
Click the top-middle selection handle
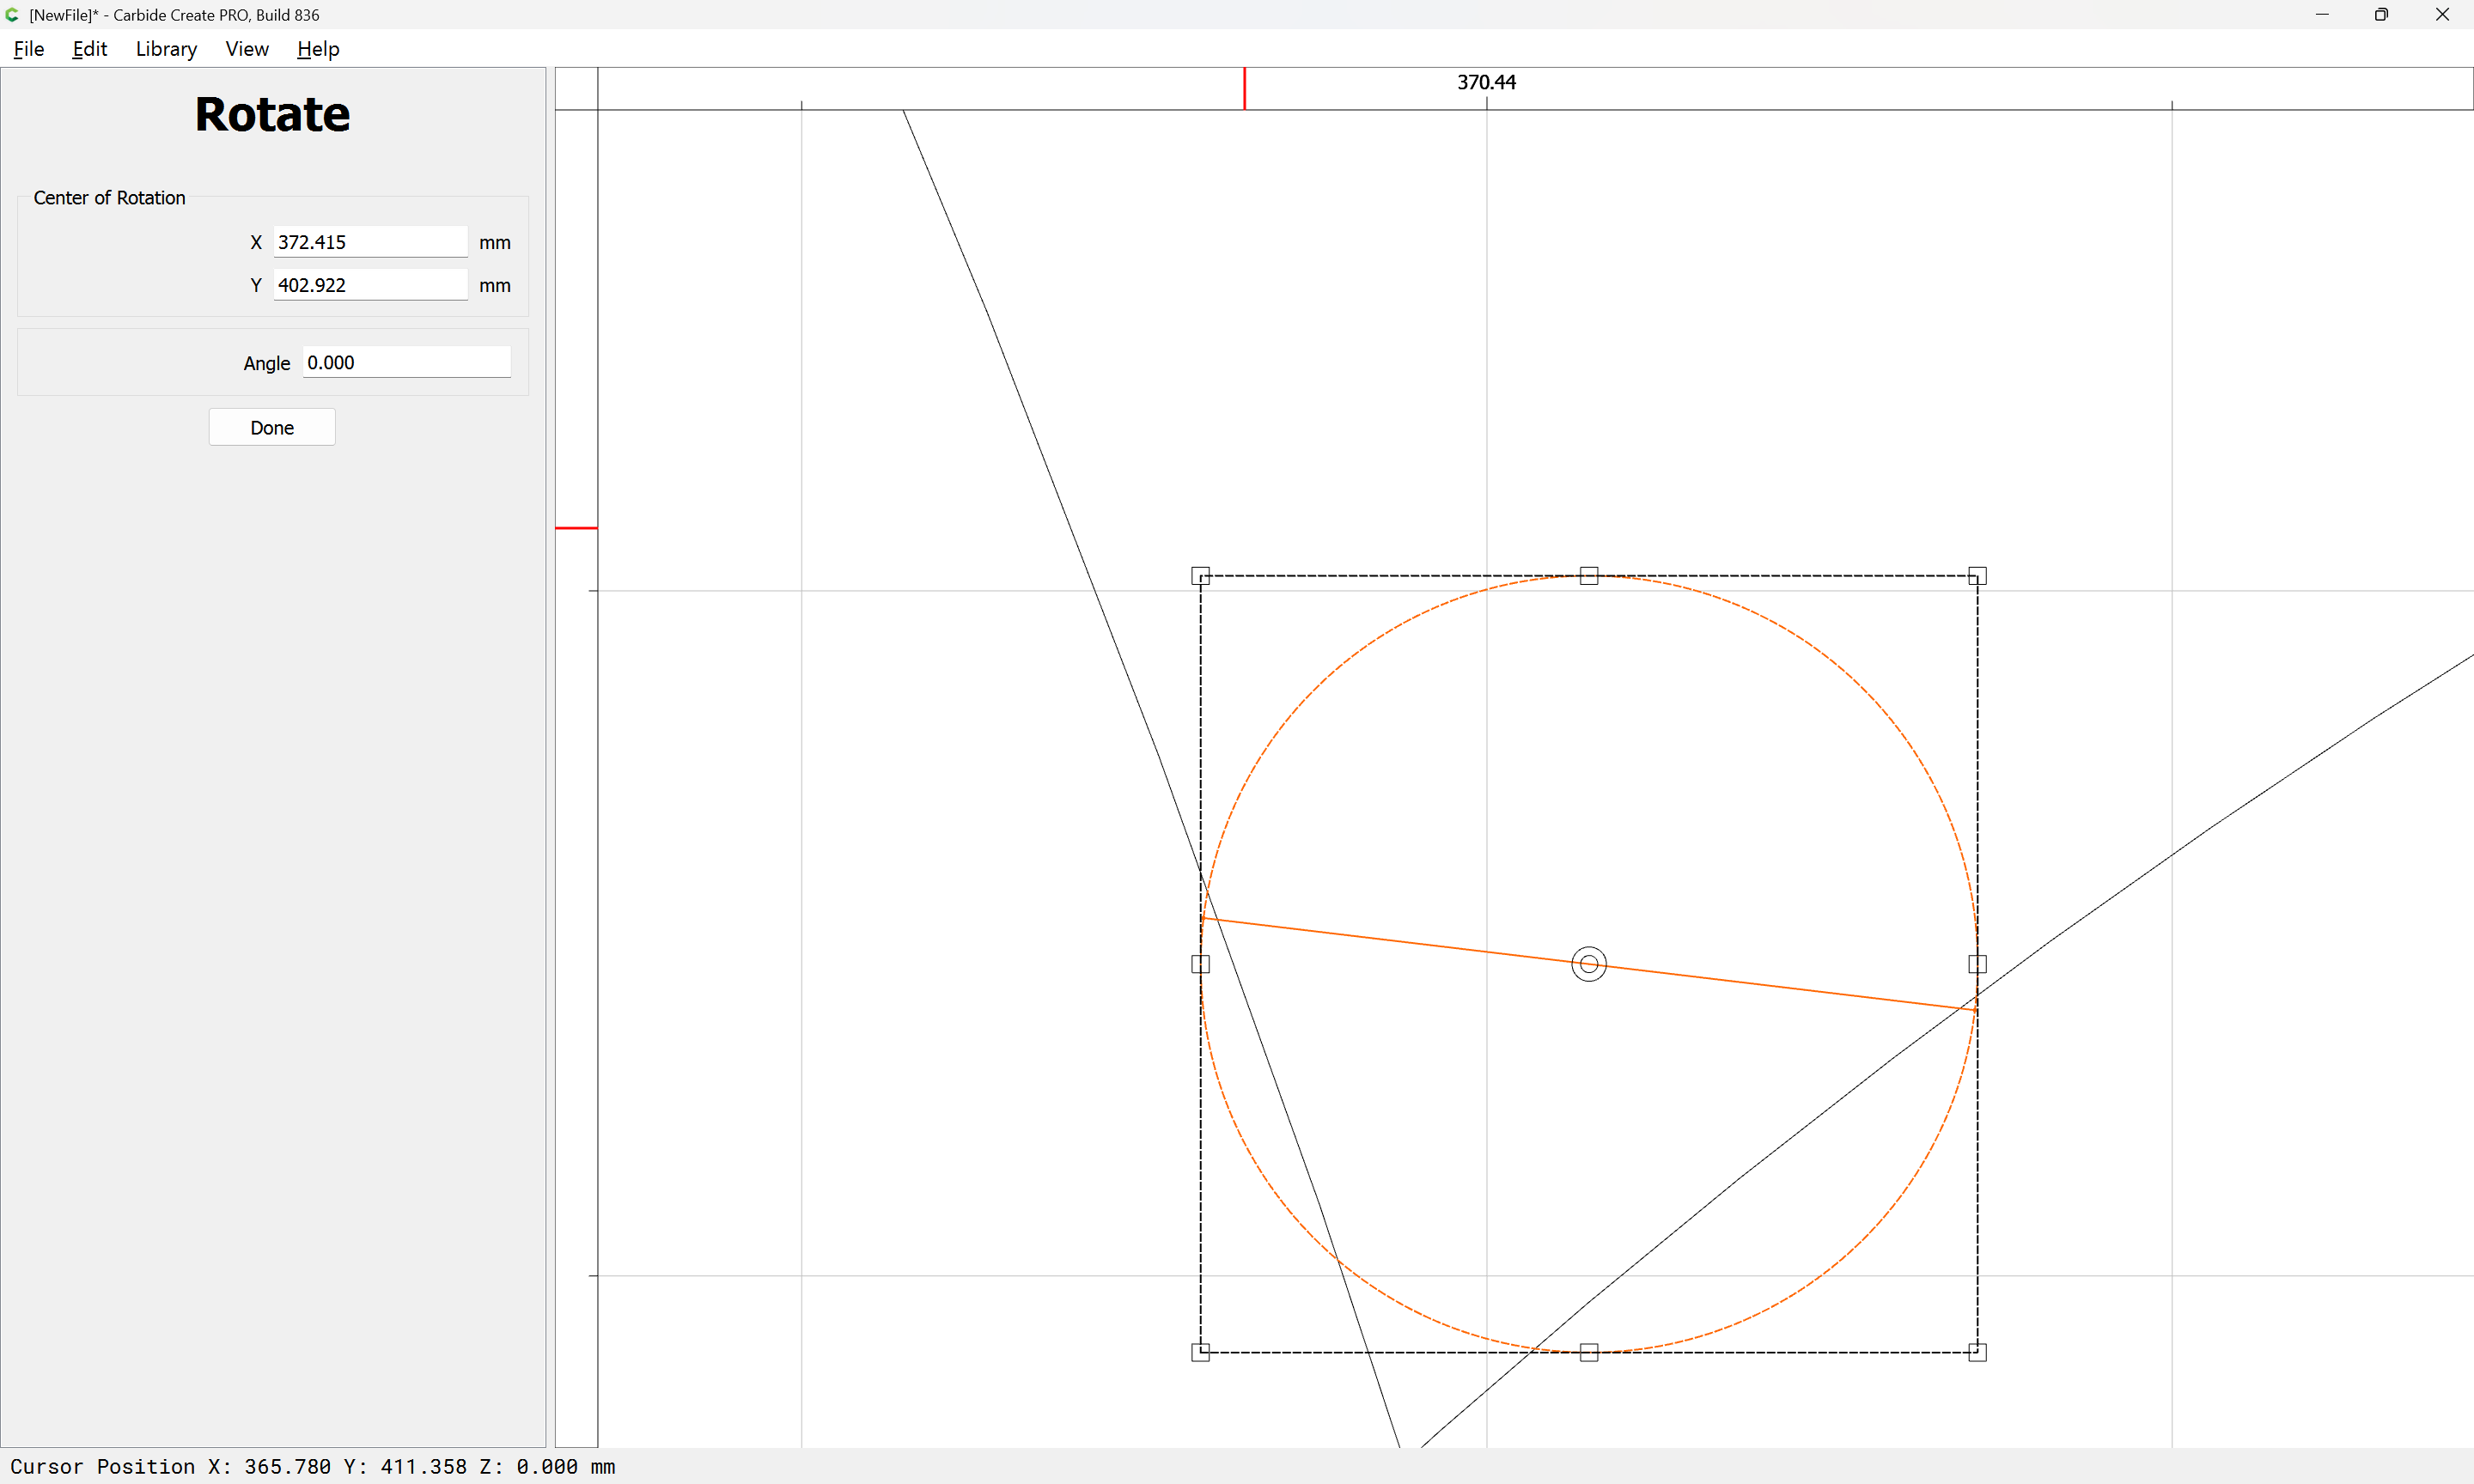point(1588,576)
